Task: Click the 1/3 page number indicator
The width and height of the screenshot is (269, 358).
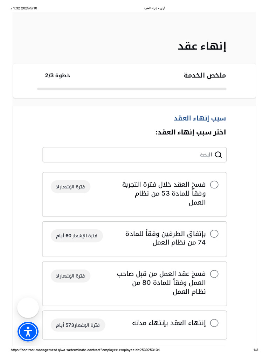Action: [256, 350]
